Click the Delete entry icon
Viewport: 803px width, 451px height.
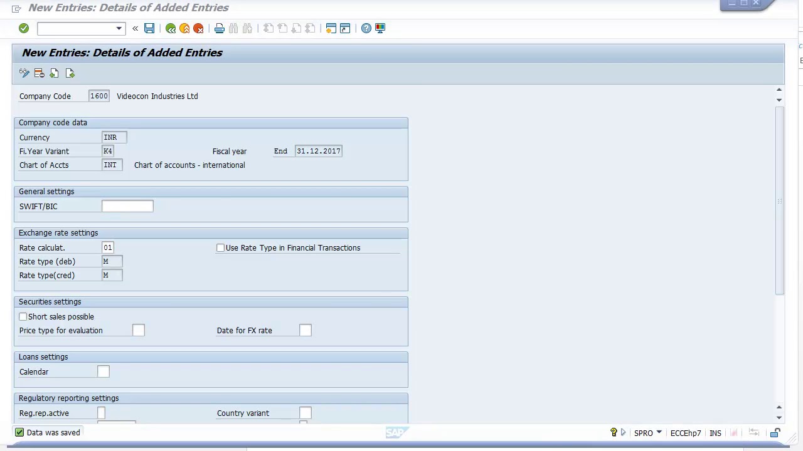tap(39, 73)
